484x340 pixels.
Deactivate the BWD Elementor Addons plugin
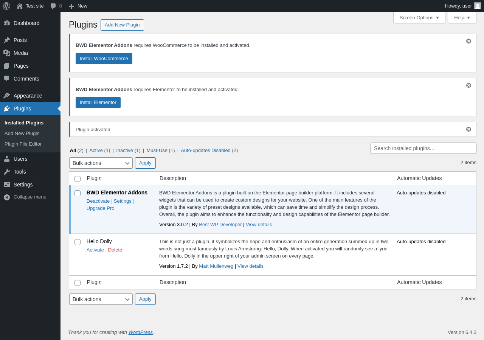pos(98,201)
